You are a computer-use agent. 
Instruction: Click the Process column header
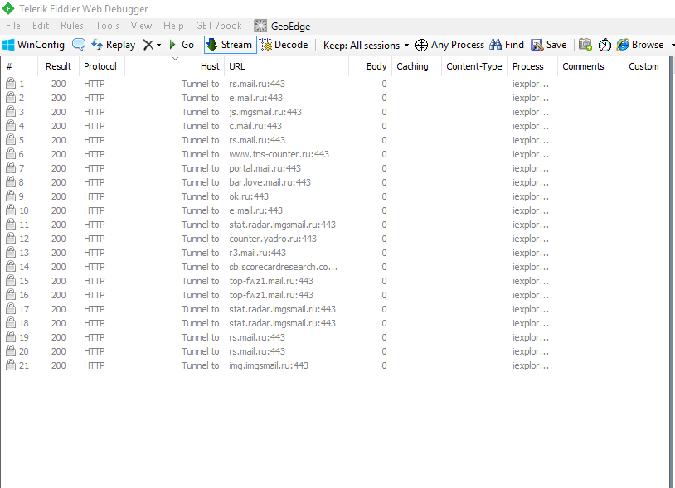(533, 66)
